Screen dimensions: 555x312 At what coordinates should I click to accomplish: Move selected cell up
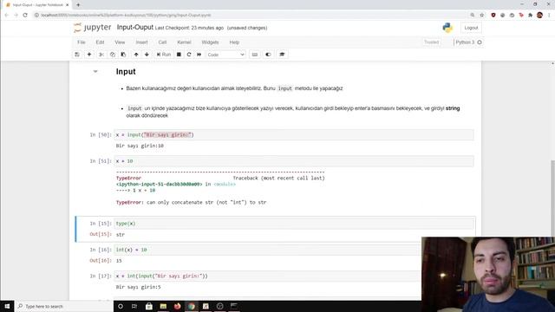(x=136, y=55)
